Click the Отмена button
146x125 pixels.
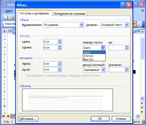click(x=121, y=119)
